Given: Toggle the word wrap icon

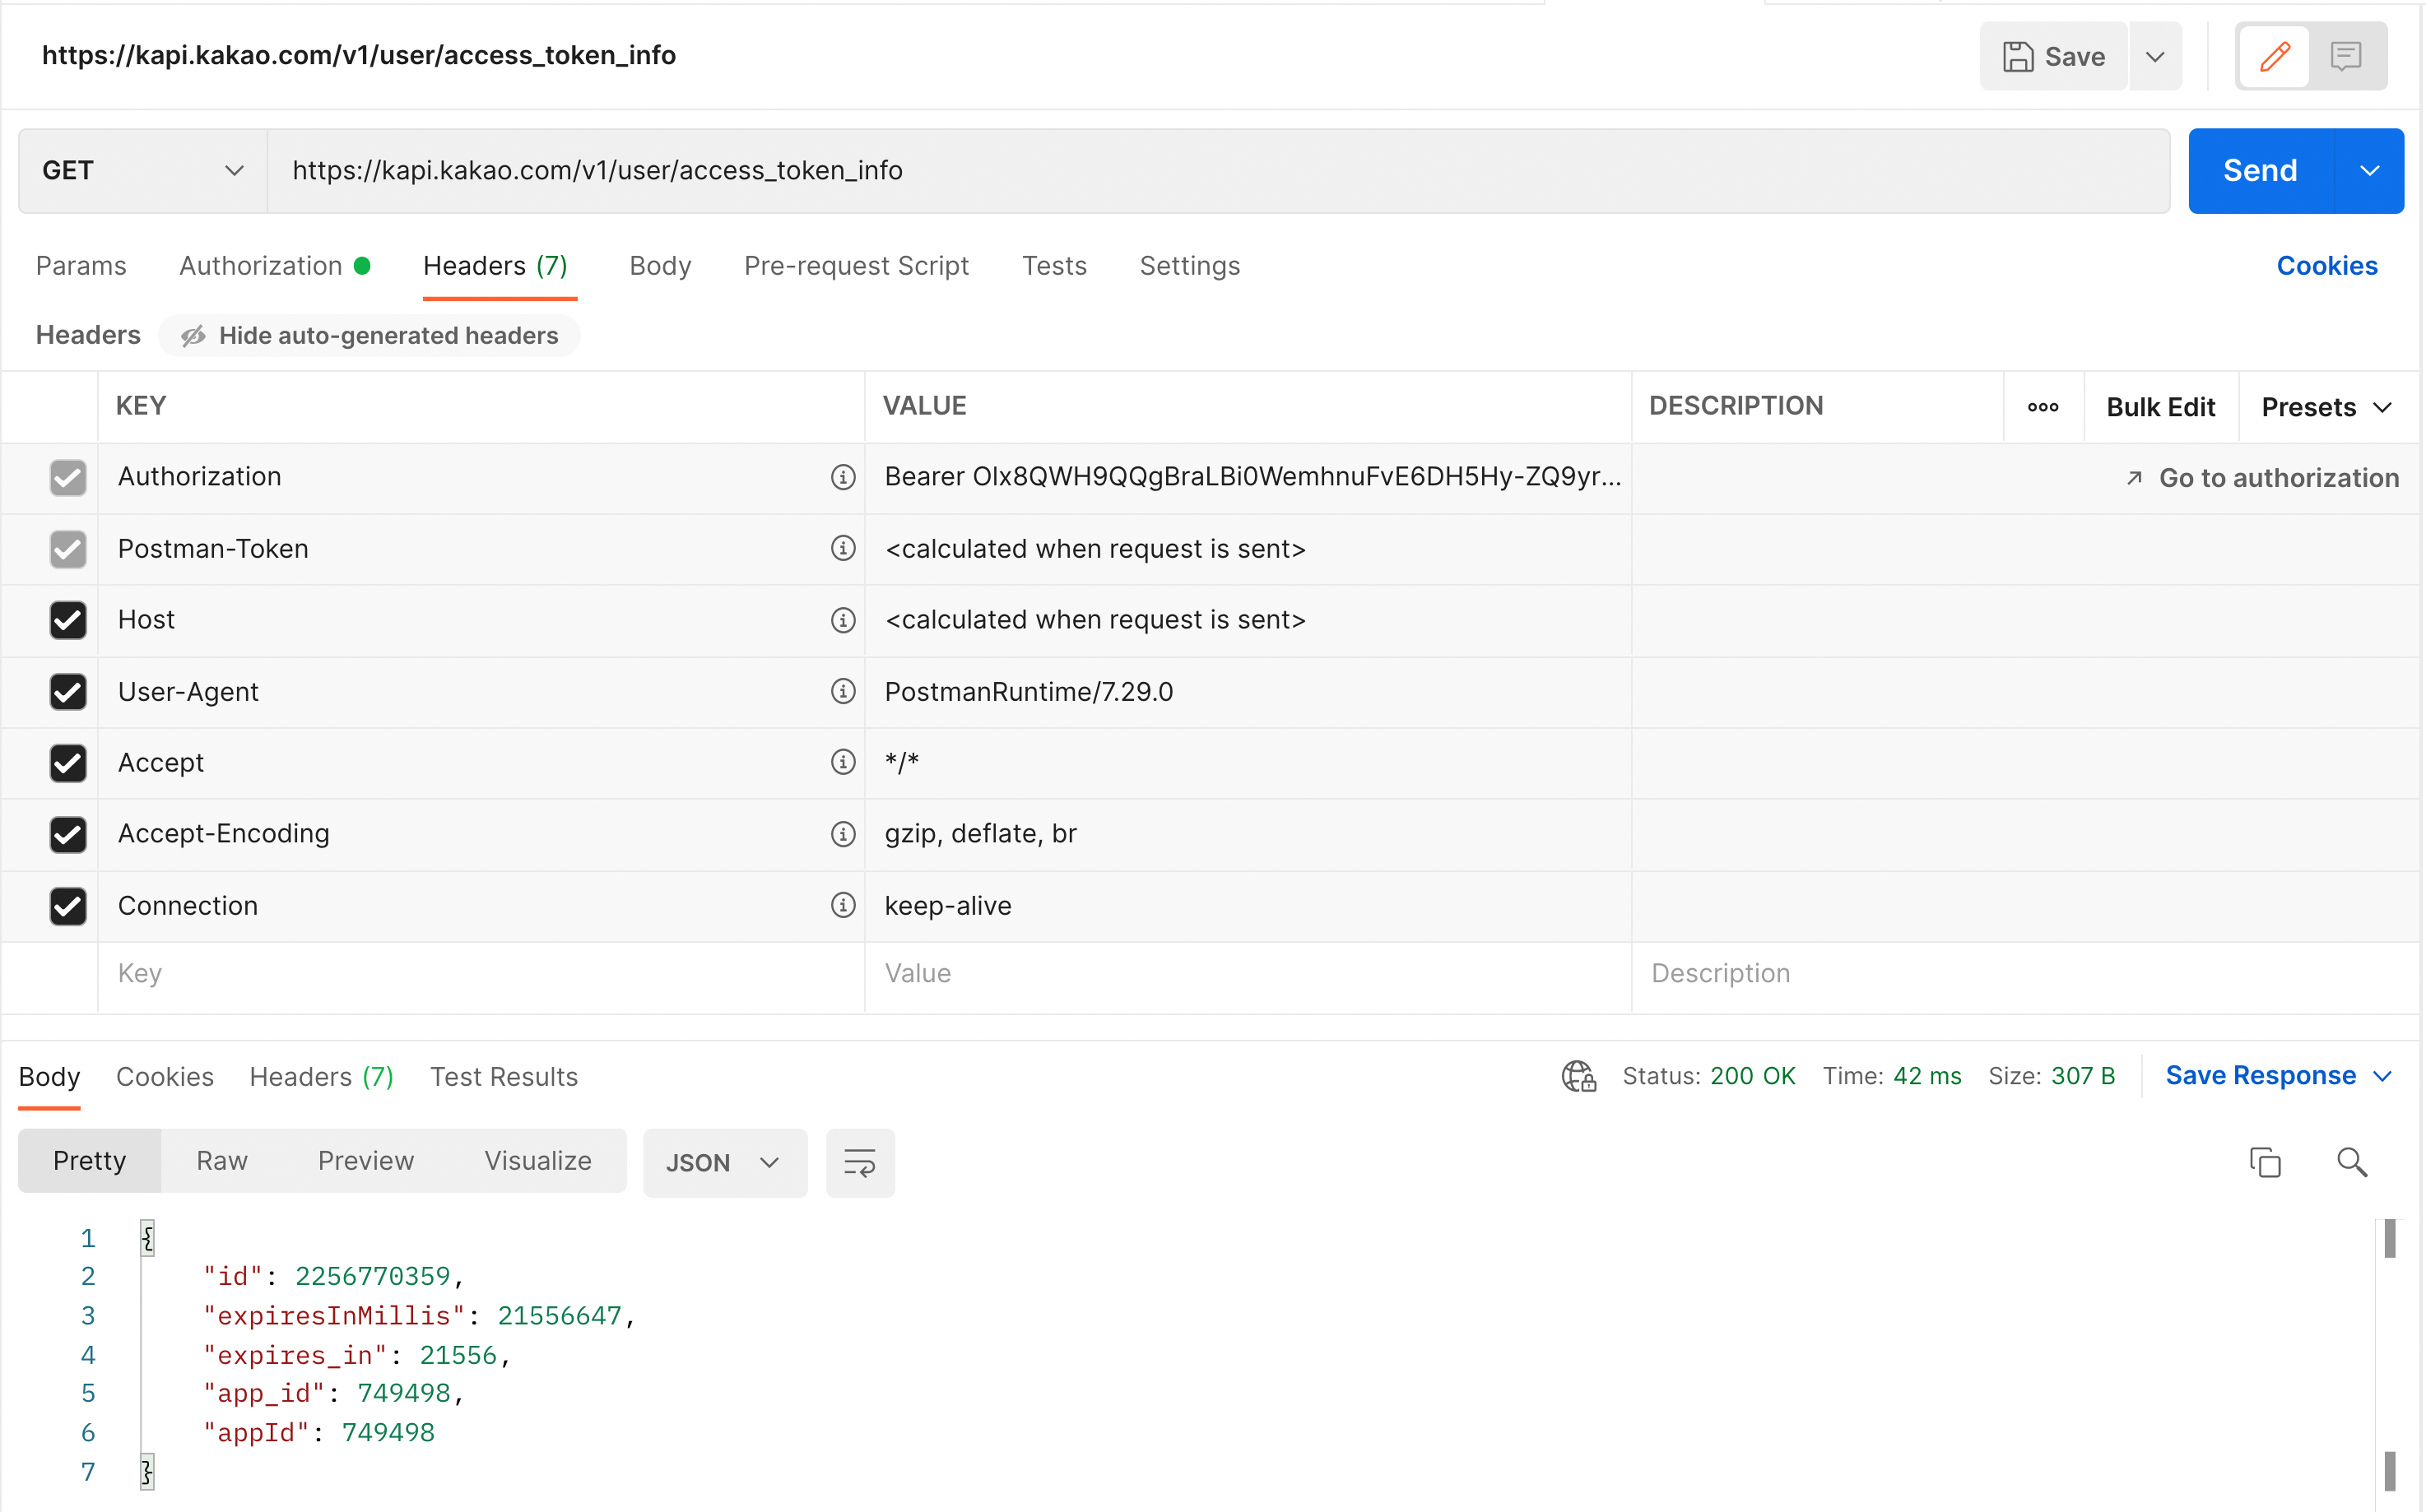Looking at the screenshot, I should coord(859,1162).
